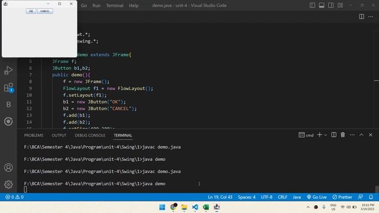
Task: Open taskbar clock and date
Action: pos(368,207)
